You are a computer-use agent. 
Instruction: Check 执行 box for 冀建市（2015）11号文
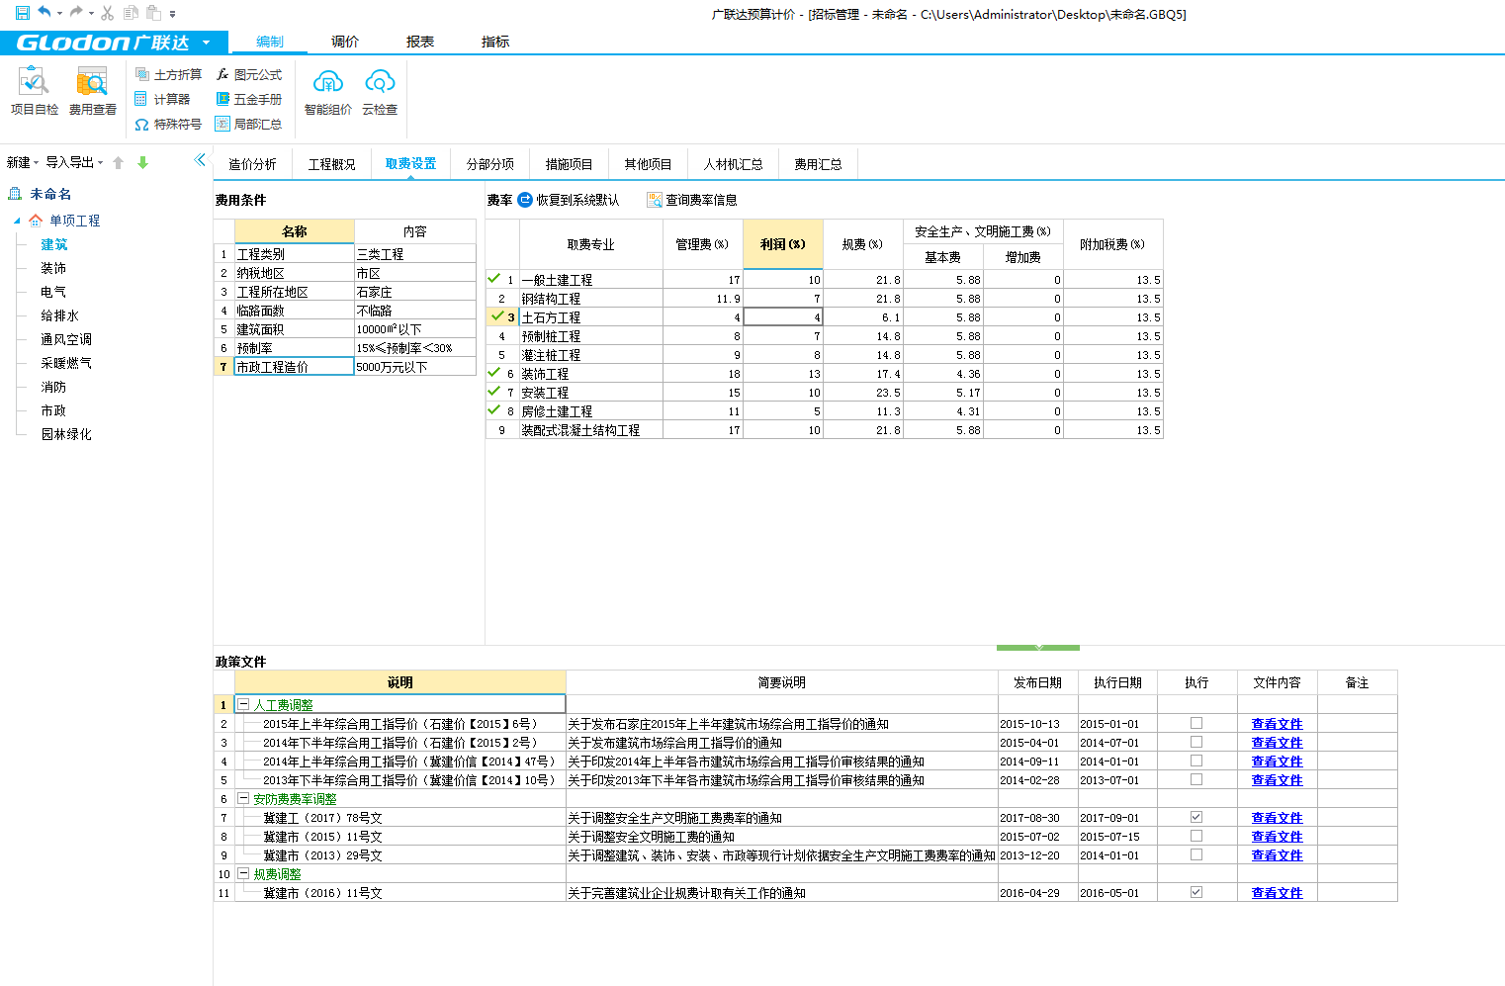[x=1196, y=836]
